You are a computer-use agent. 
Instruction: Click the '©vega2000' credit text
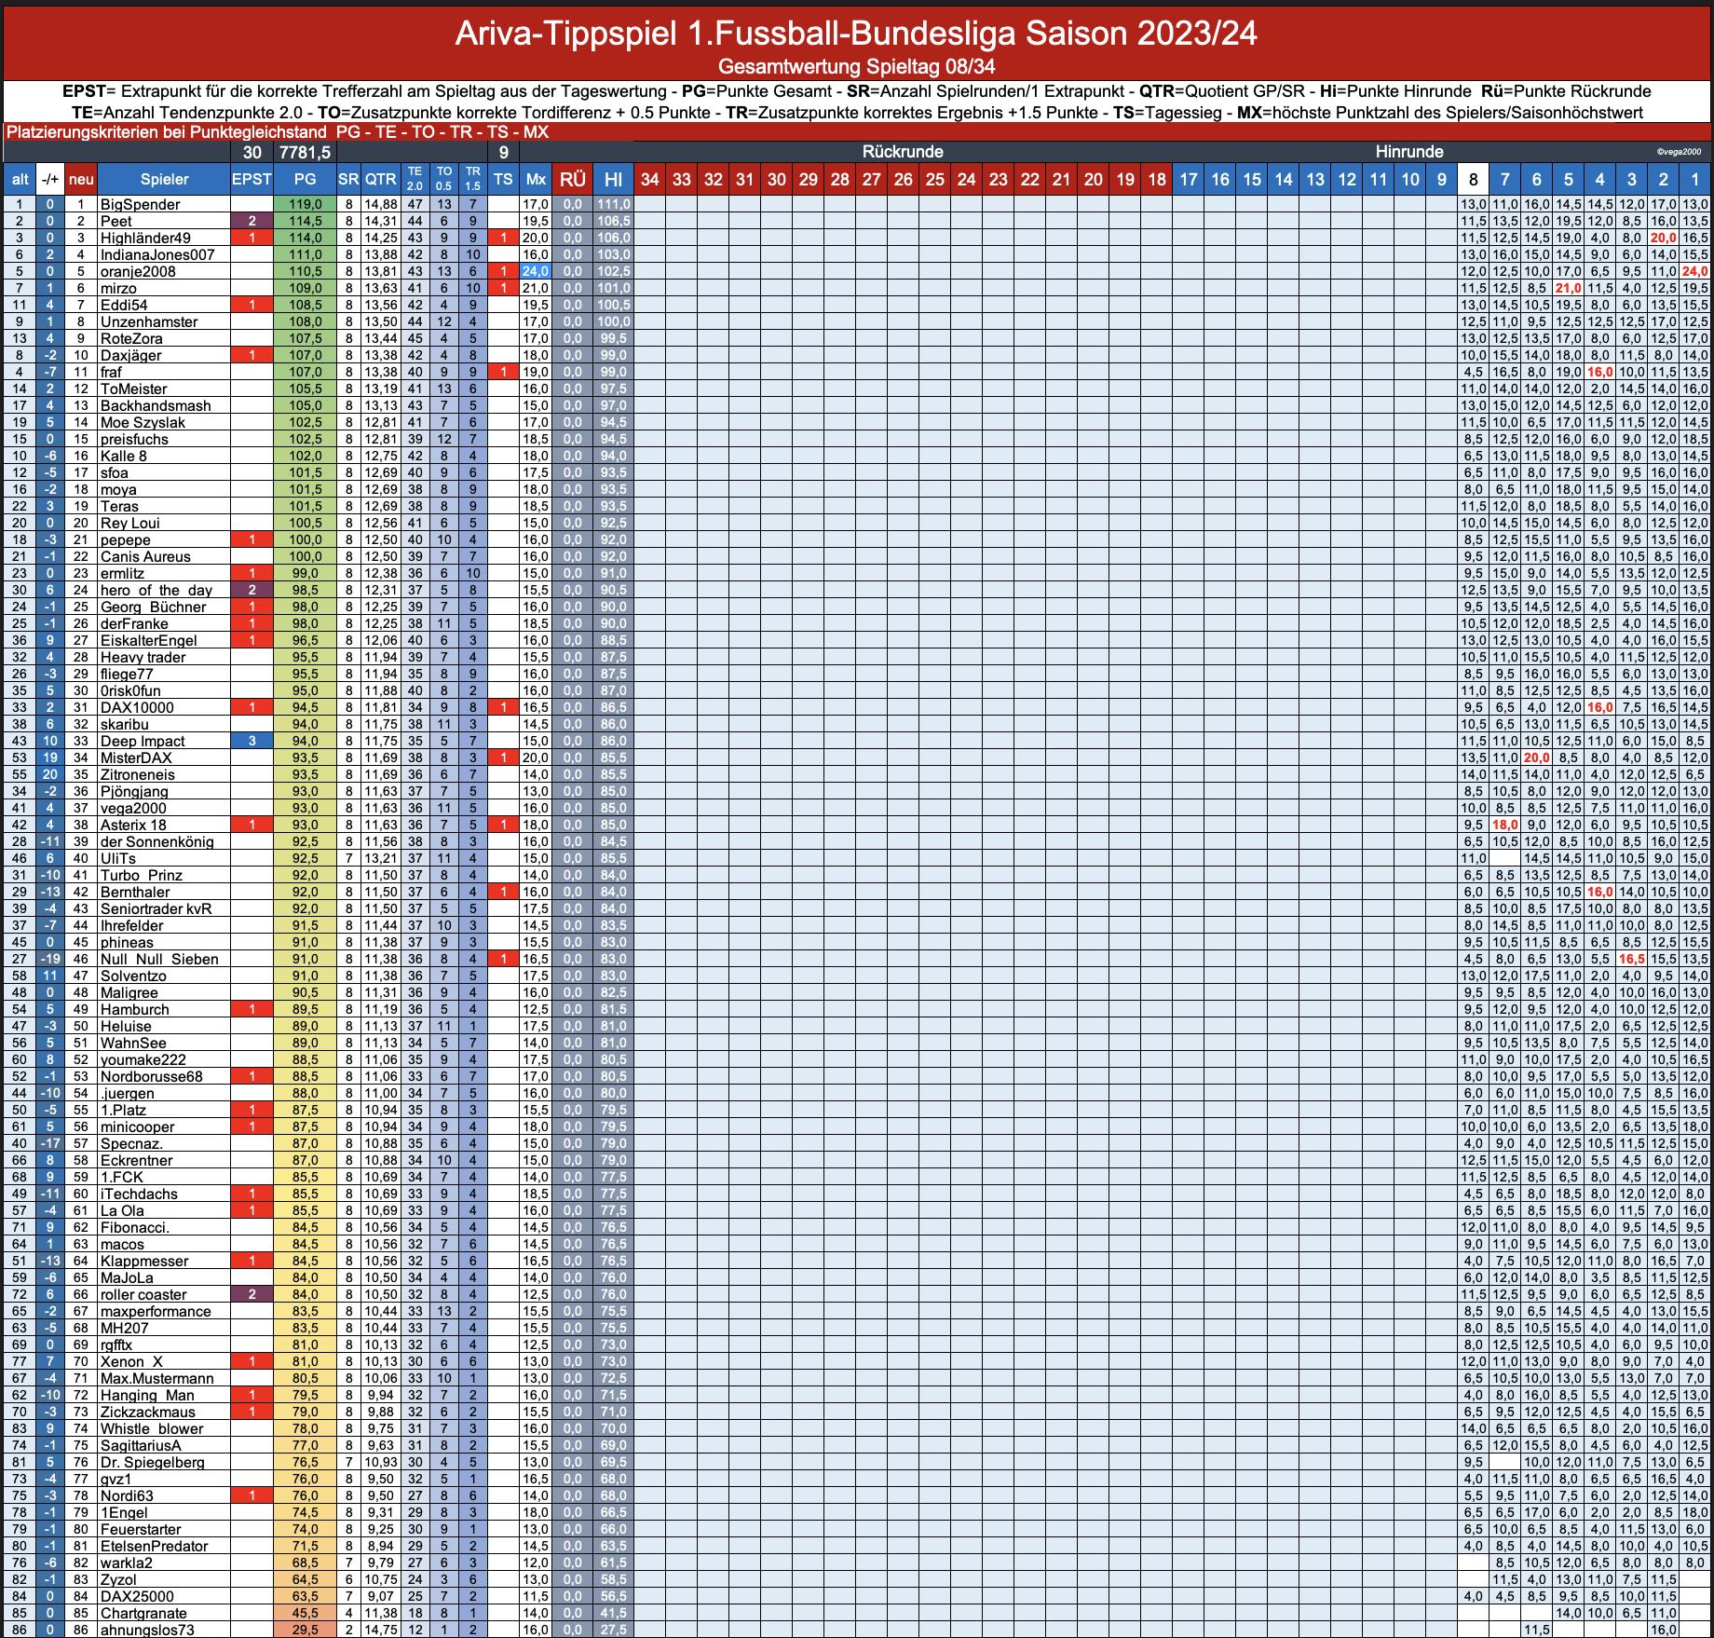point(1678,152)
